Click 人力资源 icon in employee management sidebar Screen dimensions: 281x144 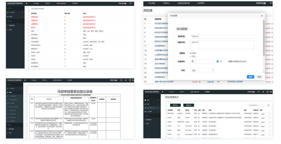(145, 112)
